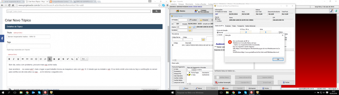339x95 pixels.
Task: Click OK in the Atenção error dialog
Action: coord(278,59)
